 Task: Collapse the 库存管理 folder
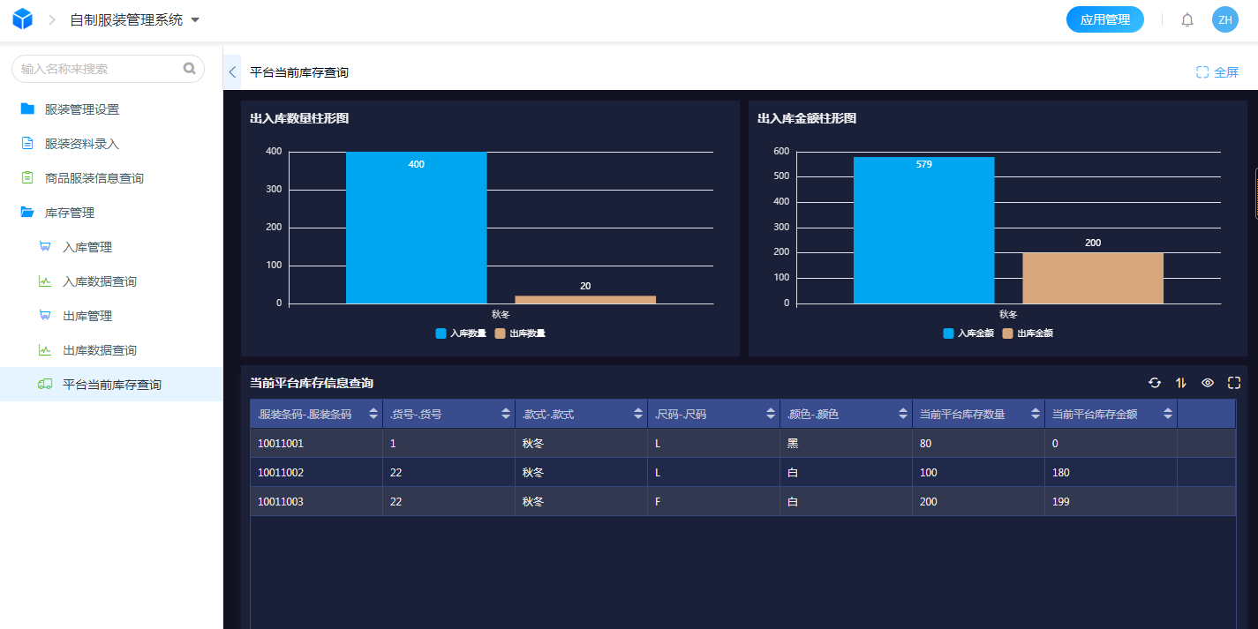pyautogui.click(x=69, y=213)
